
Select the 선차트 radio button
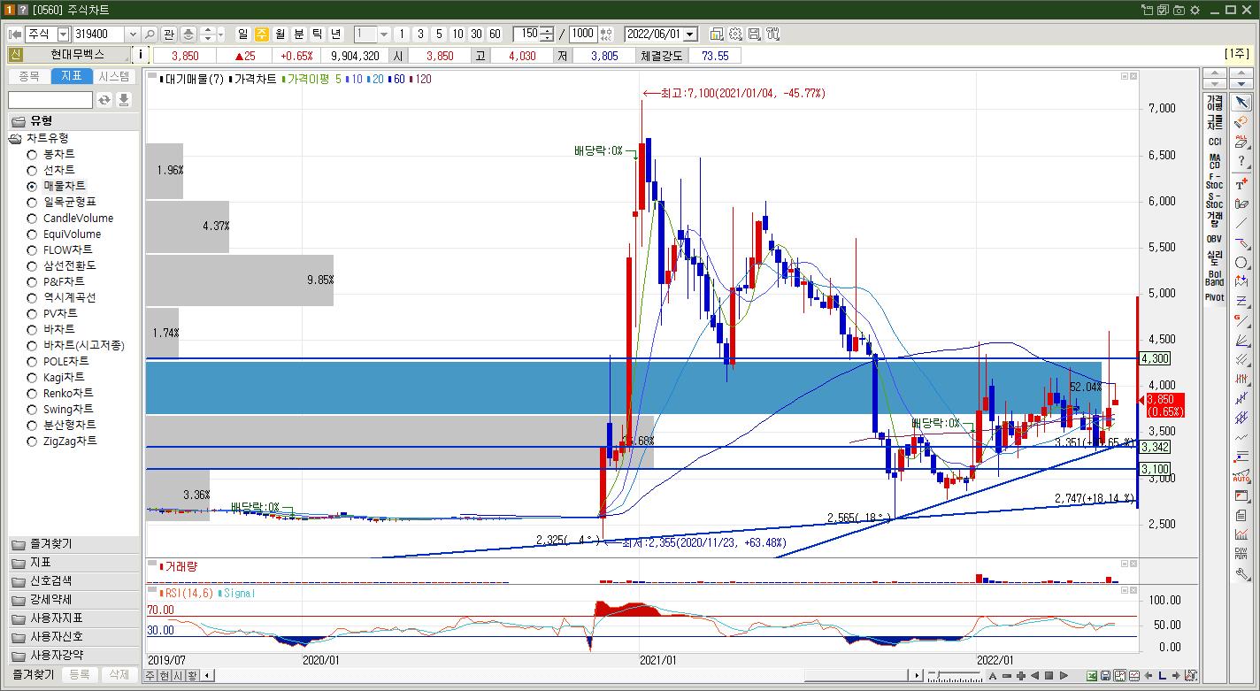[32, 170]
